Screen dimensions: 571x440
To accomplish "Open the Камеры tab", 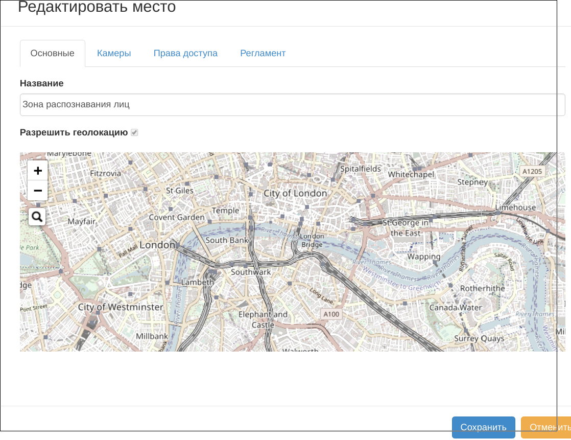I will [x=114, y=53].
